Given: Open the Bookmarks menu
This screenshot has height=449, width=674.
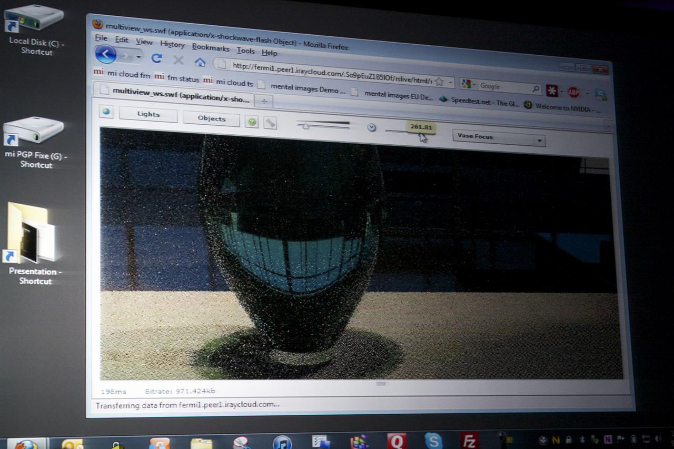Looking at the screenshot, I should 211,47.
